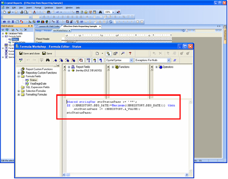Click the Sort Trees icon in Formula Editor
The height and width of the screenshot is (179, 228).
[x=81, y=60]
